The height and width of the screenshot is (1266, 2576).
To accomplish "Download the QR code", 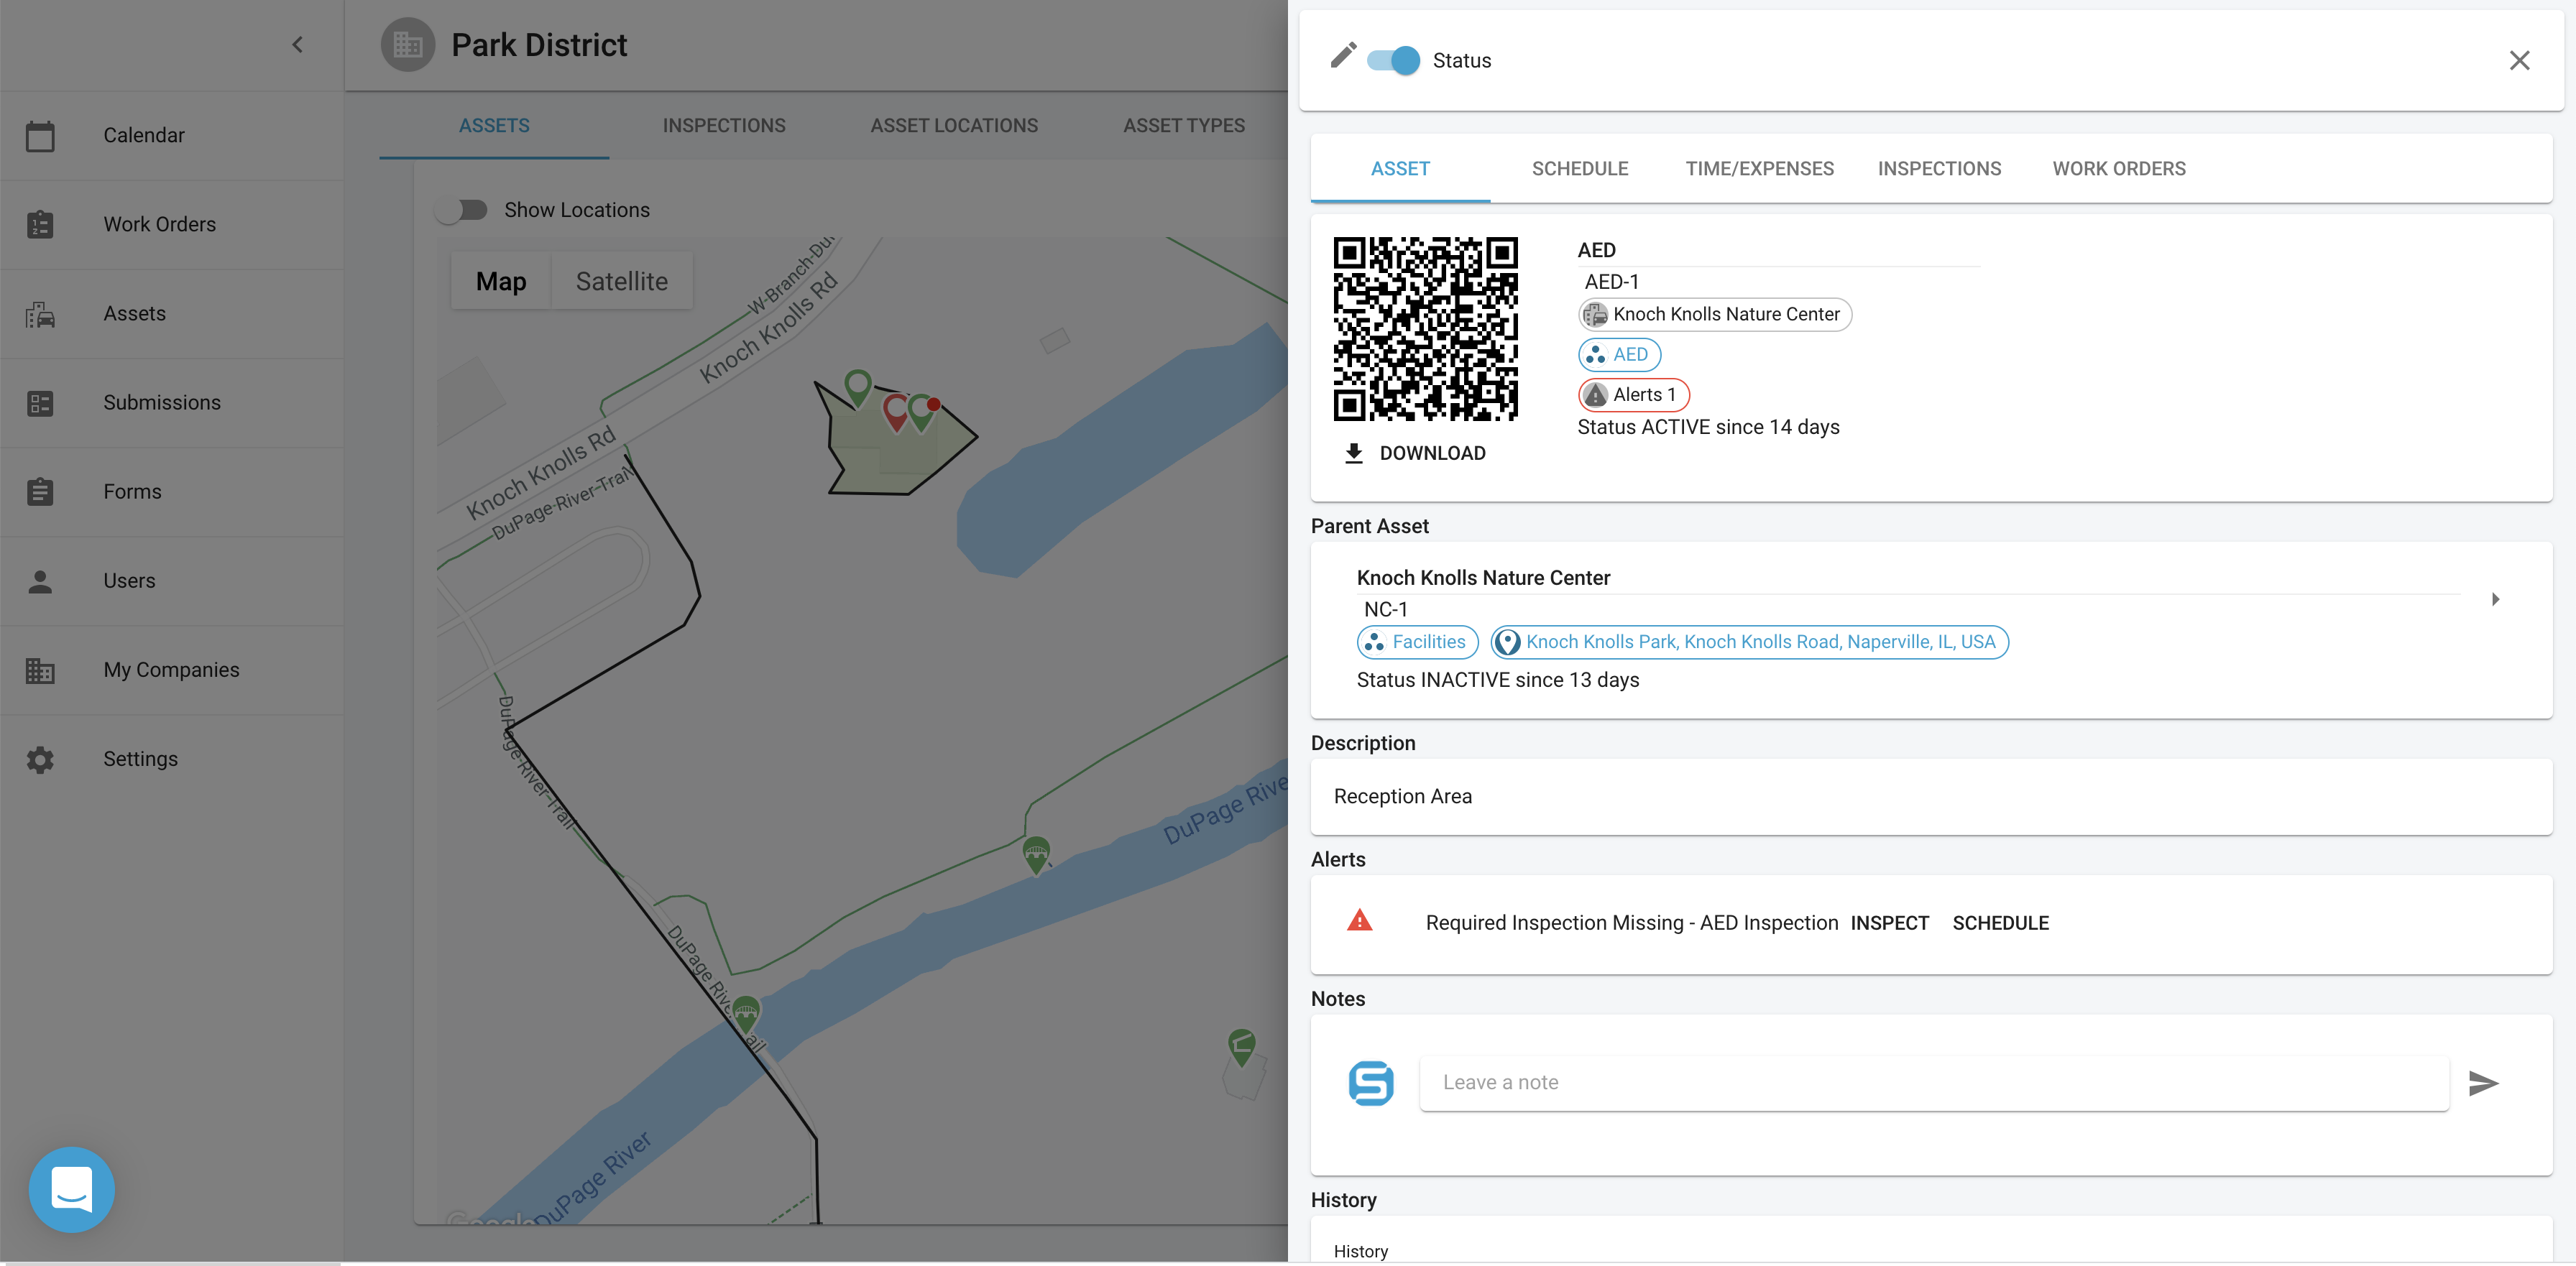I will 1415,453.
